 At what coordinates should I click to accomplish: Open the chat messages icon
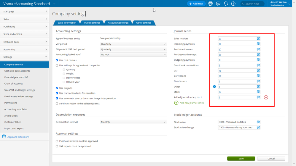pos(218,4)
